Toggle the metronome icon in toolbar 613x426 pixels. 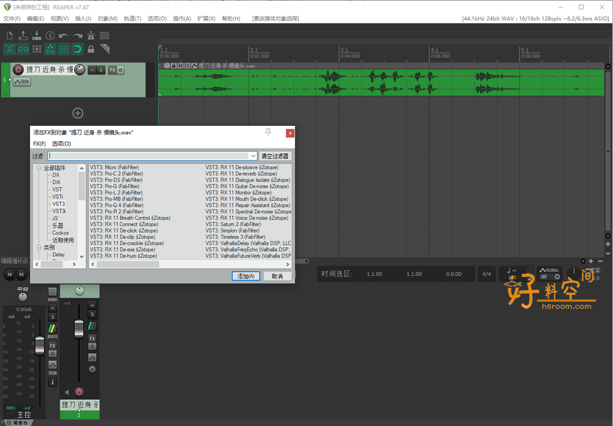[x=91, y=36]
